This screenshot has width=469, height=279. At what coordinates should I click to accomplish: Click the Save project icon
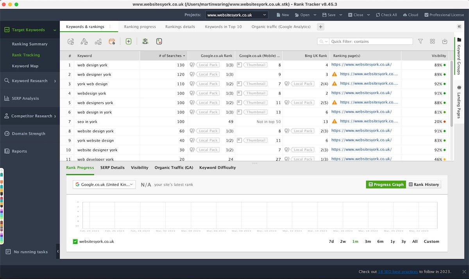(x=324, y=15)
